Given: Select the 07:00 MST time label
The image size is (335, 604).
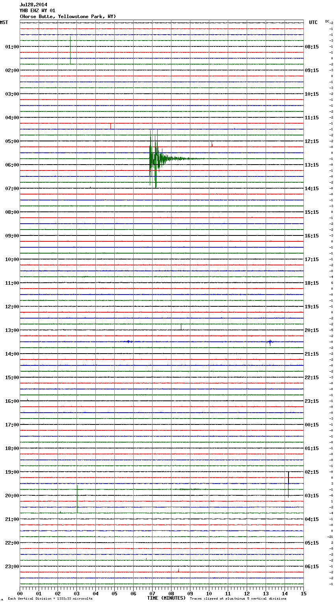Looking at the screenshot, I should click(12, 189).
